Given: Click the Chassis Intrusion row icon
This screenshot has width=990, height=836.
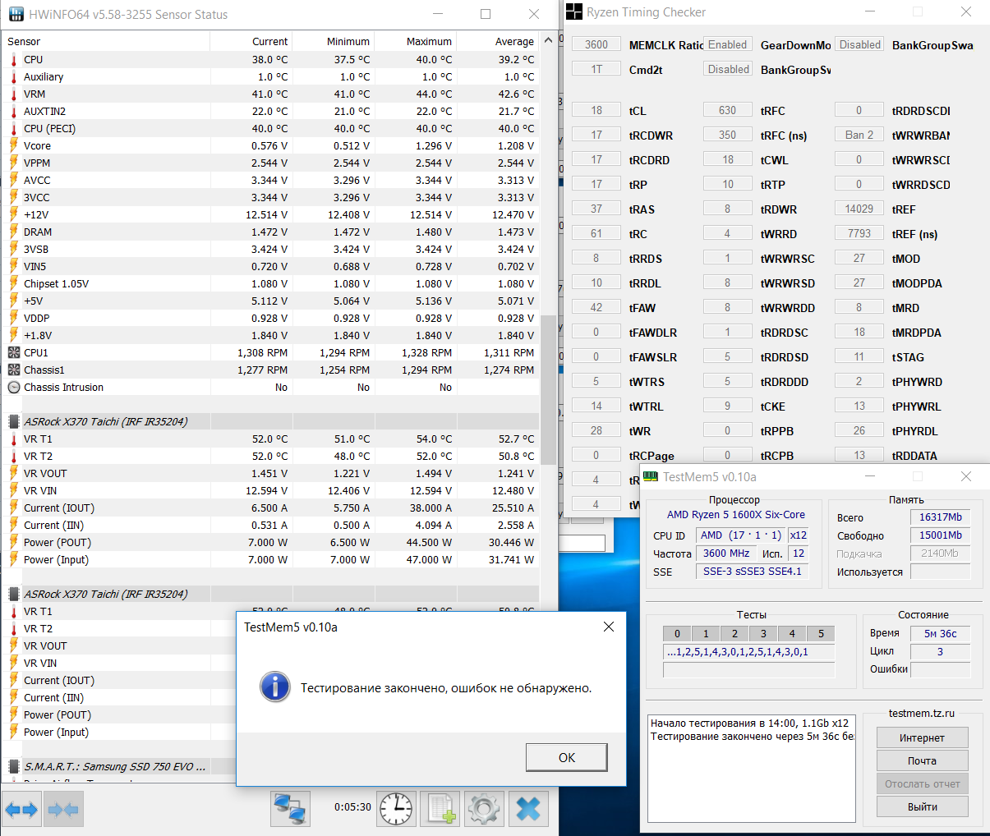Looking at the screenshot, I should click(x=14, y=387).
